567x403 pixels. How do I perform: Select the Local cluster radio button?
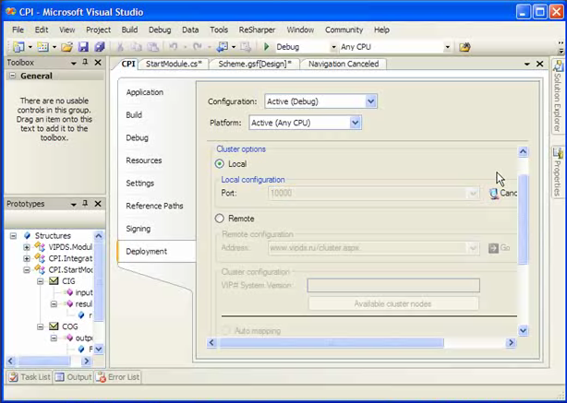[x=220, y=164]
